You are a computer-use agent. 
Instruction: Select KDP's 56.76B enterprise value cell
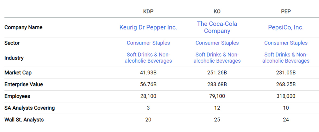148,85
